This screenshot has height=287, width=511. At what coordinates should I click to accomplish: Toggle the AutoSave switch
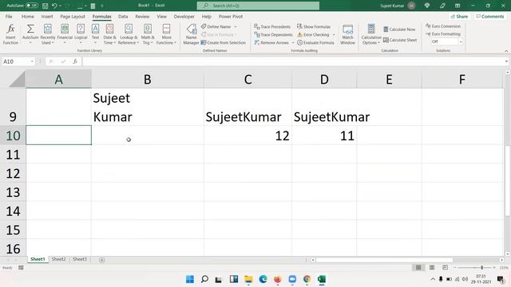[32, 6]
